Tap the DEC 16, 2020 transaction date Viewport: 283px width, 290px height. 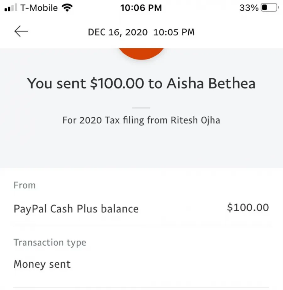pos(118,32)
